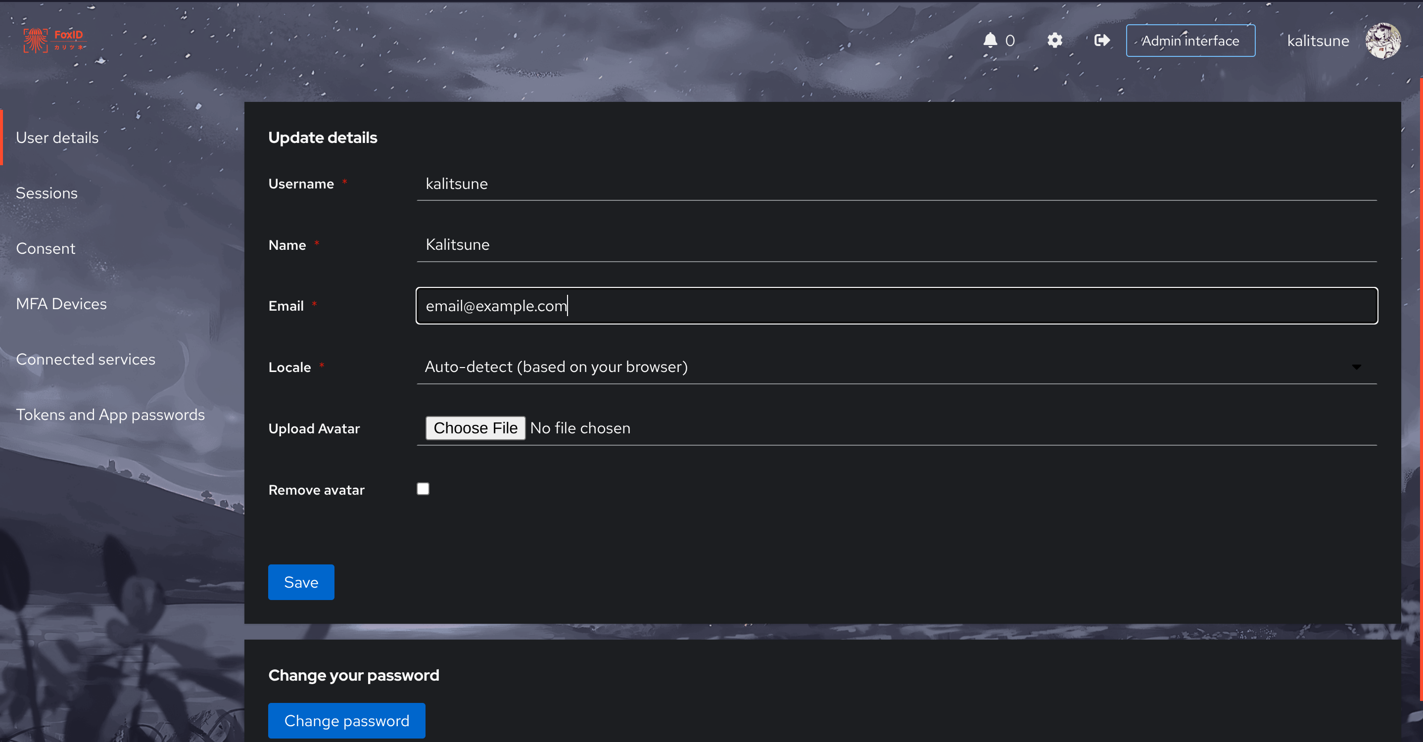Viewport: 1423px width, 742px height.
Task: Open the Admin interface
Action: point(1190,40)
